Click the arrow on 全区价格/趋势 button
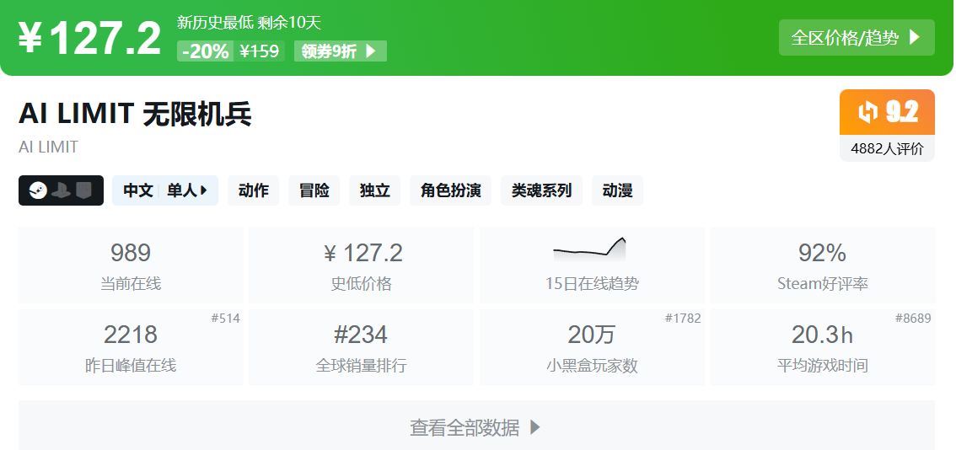956x450 pixels. pyautogui.click(x=914, y=38)
